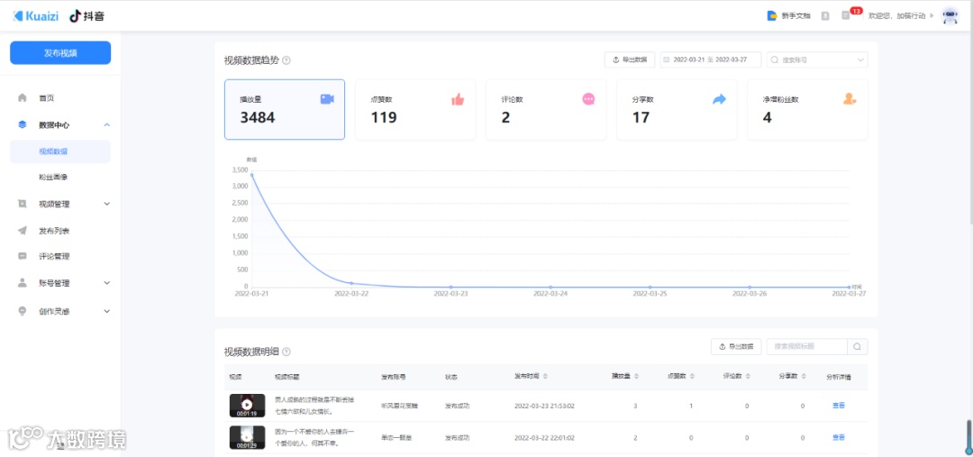Click publish time 2022-03-22 22:01:02 cell
The height and width of the screenshot is (457, 973).
point(544,438)
